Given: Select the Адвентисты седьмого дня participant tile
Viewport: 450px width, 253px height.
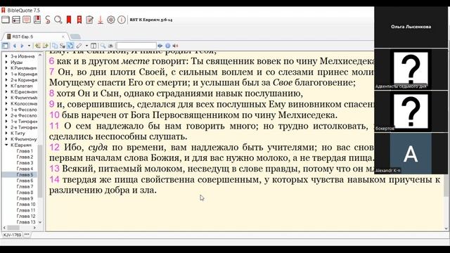Looking at the screenshot, I should click(x=411, y=69).
